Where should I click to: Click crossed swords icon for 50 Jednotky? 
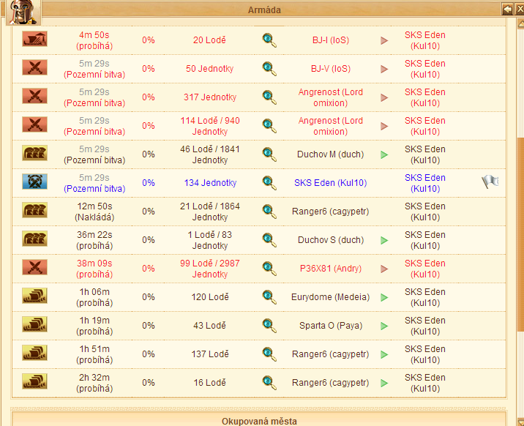click(34, 67)
